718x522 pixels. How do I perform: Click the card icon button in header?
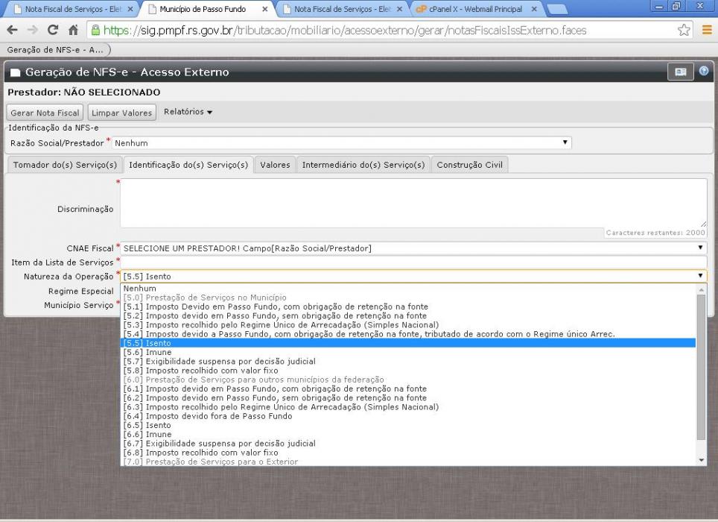(681, 72)
